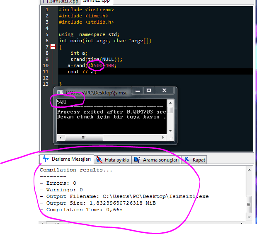This screenshot has height=234, width=257.
Task: Close the console window
Action: (164, 91)
